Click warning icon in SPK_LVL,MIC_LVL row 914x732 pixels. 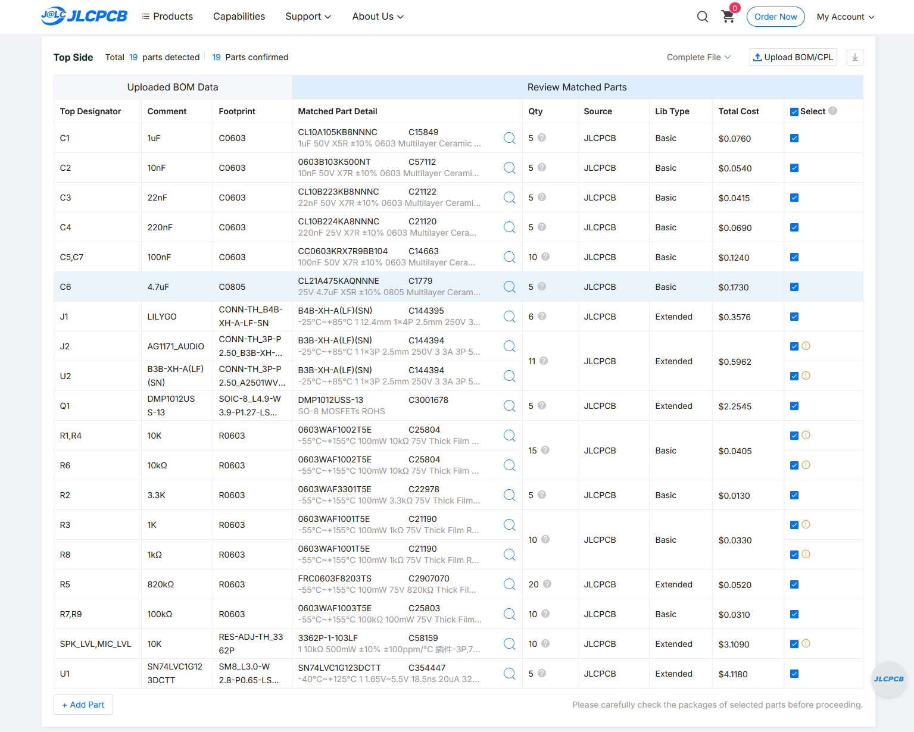pyautogui.click(x=806, y=643)
